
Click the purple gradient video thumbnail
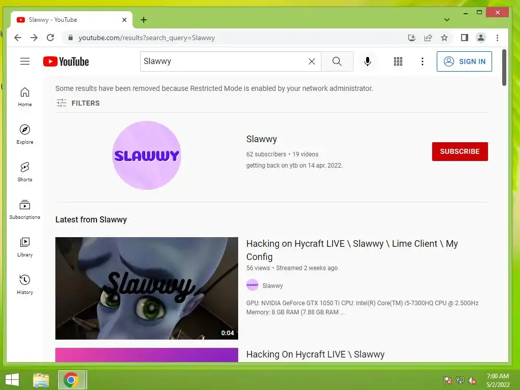coord(147,355)
